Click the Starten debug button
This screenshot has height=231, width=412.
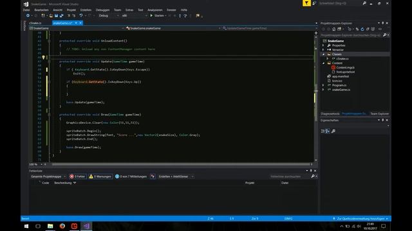tap(158, 15)
